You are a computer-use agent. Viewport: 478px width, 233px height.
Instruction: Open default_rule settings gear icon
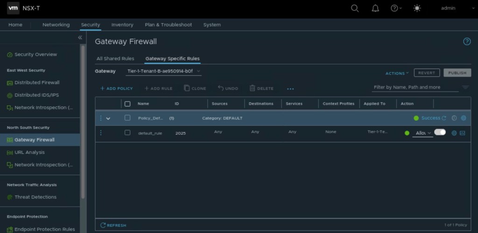(454, 133)
